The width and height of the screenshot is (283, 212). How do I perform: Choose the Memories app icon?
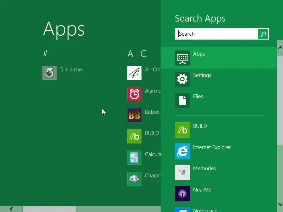pyautogui.click(x=183, y=172)
